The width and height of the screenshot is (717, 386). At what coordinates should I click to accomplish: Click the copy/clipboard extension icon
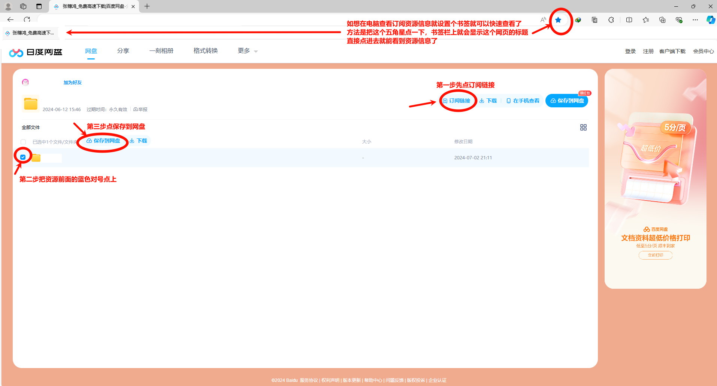pos(595,20)
